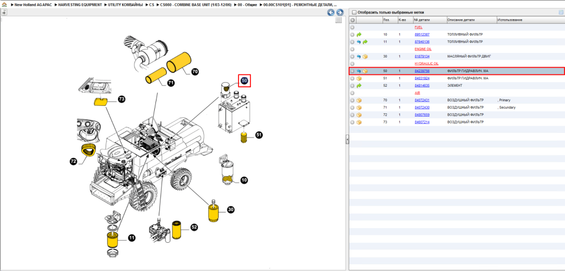Select callout 30 in the diagram

pos(231,210)
